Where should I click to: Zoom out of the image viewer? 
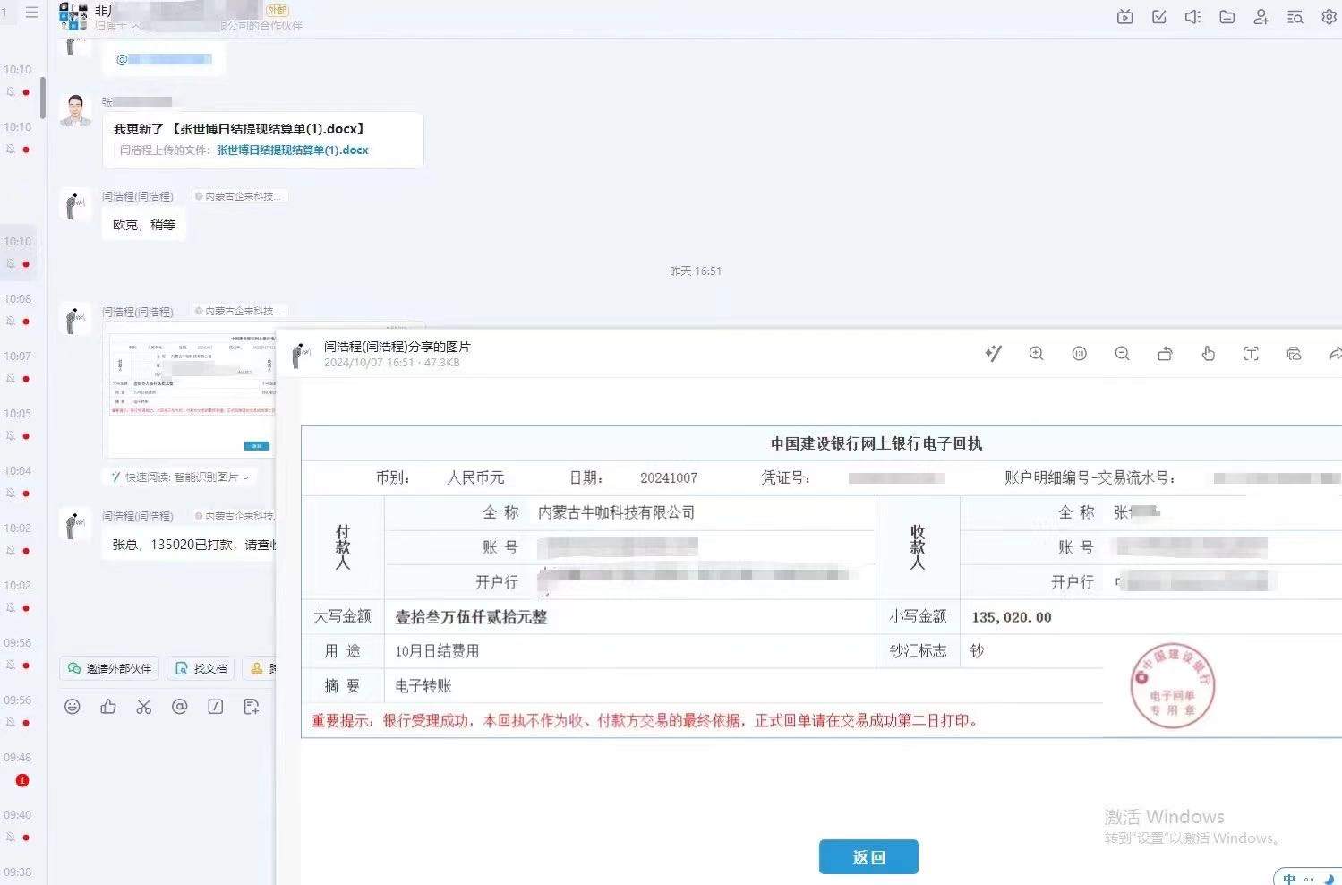[1122, 353]
